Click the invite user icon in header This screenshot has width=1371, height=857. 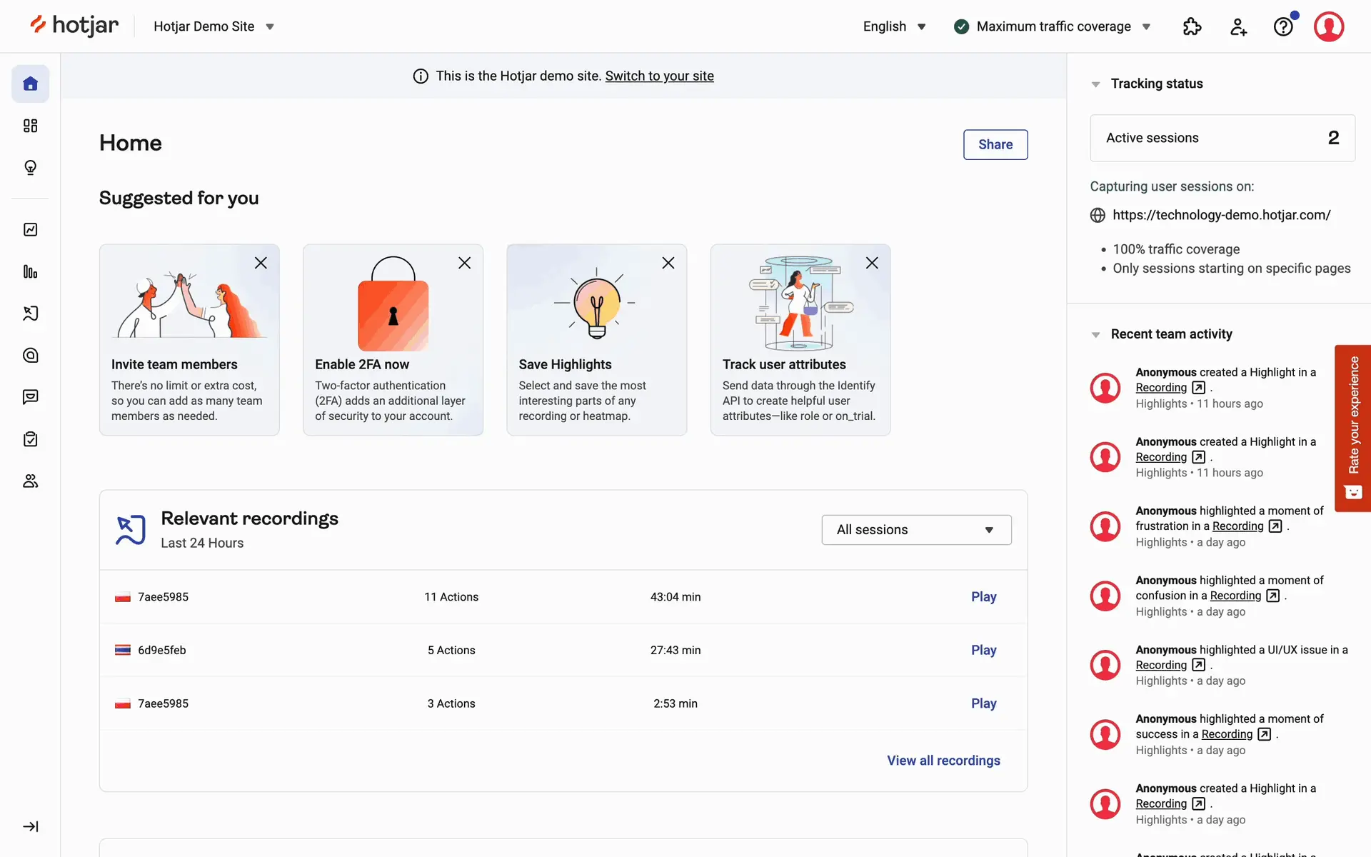tap(1238, 26)
